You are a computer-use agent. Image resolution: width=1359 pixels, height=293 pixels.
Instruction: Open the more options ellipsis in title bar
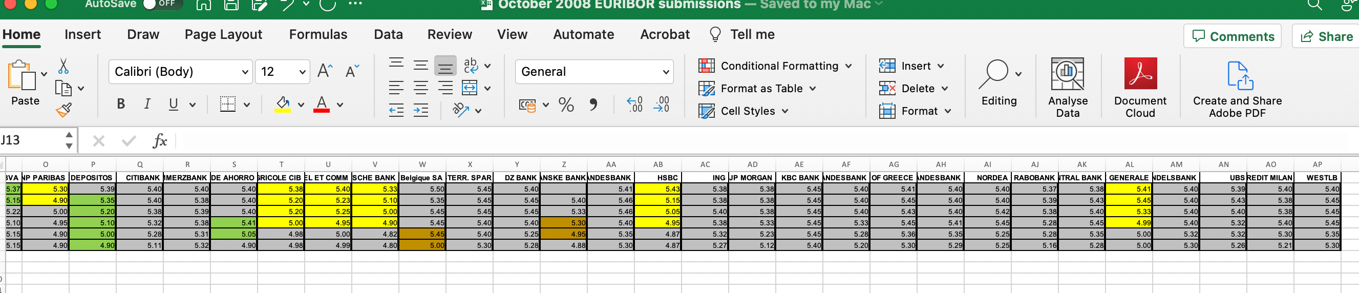[355, 4]
